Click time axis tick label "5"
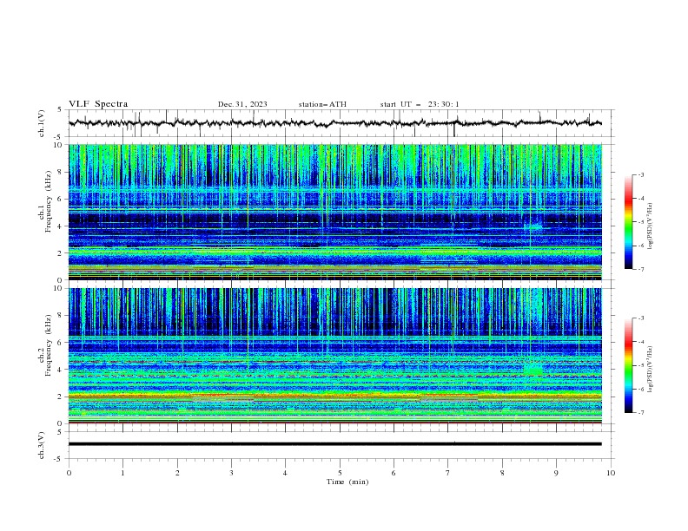The image size is (688, 531). (x=340, y=473)
